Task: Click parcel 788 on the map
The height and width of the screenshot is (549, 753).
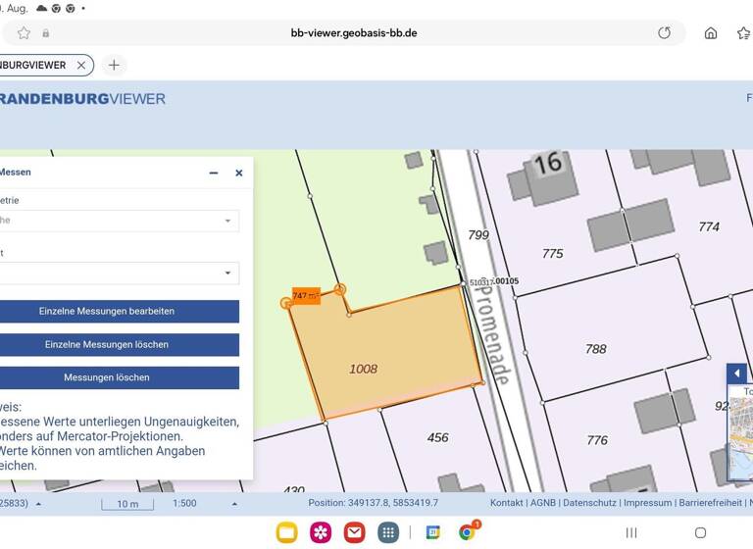Action: point(595,349)
